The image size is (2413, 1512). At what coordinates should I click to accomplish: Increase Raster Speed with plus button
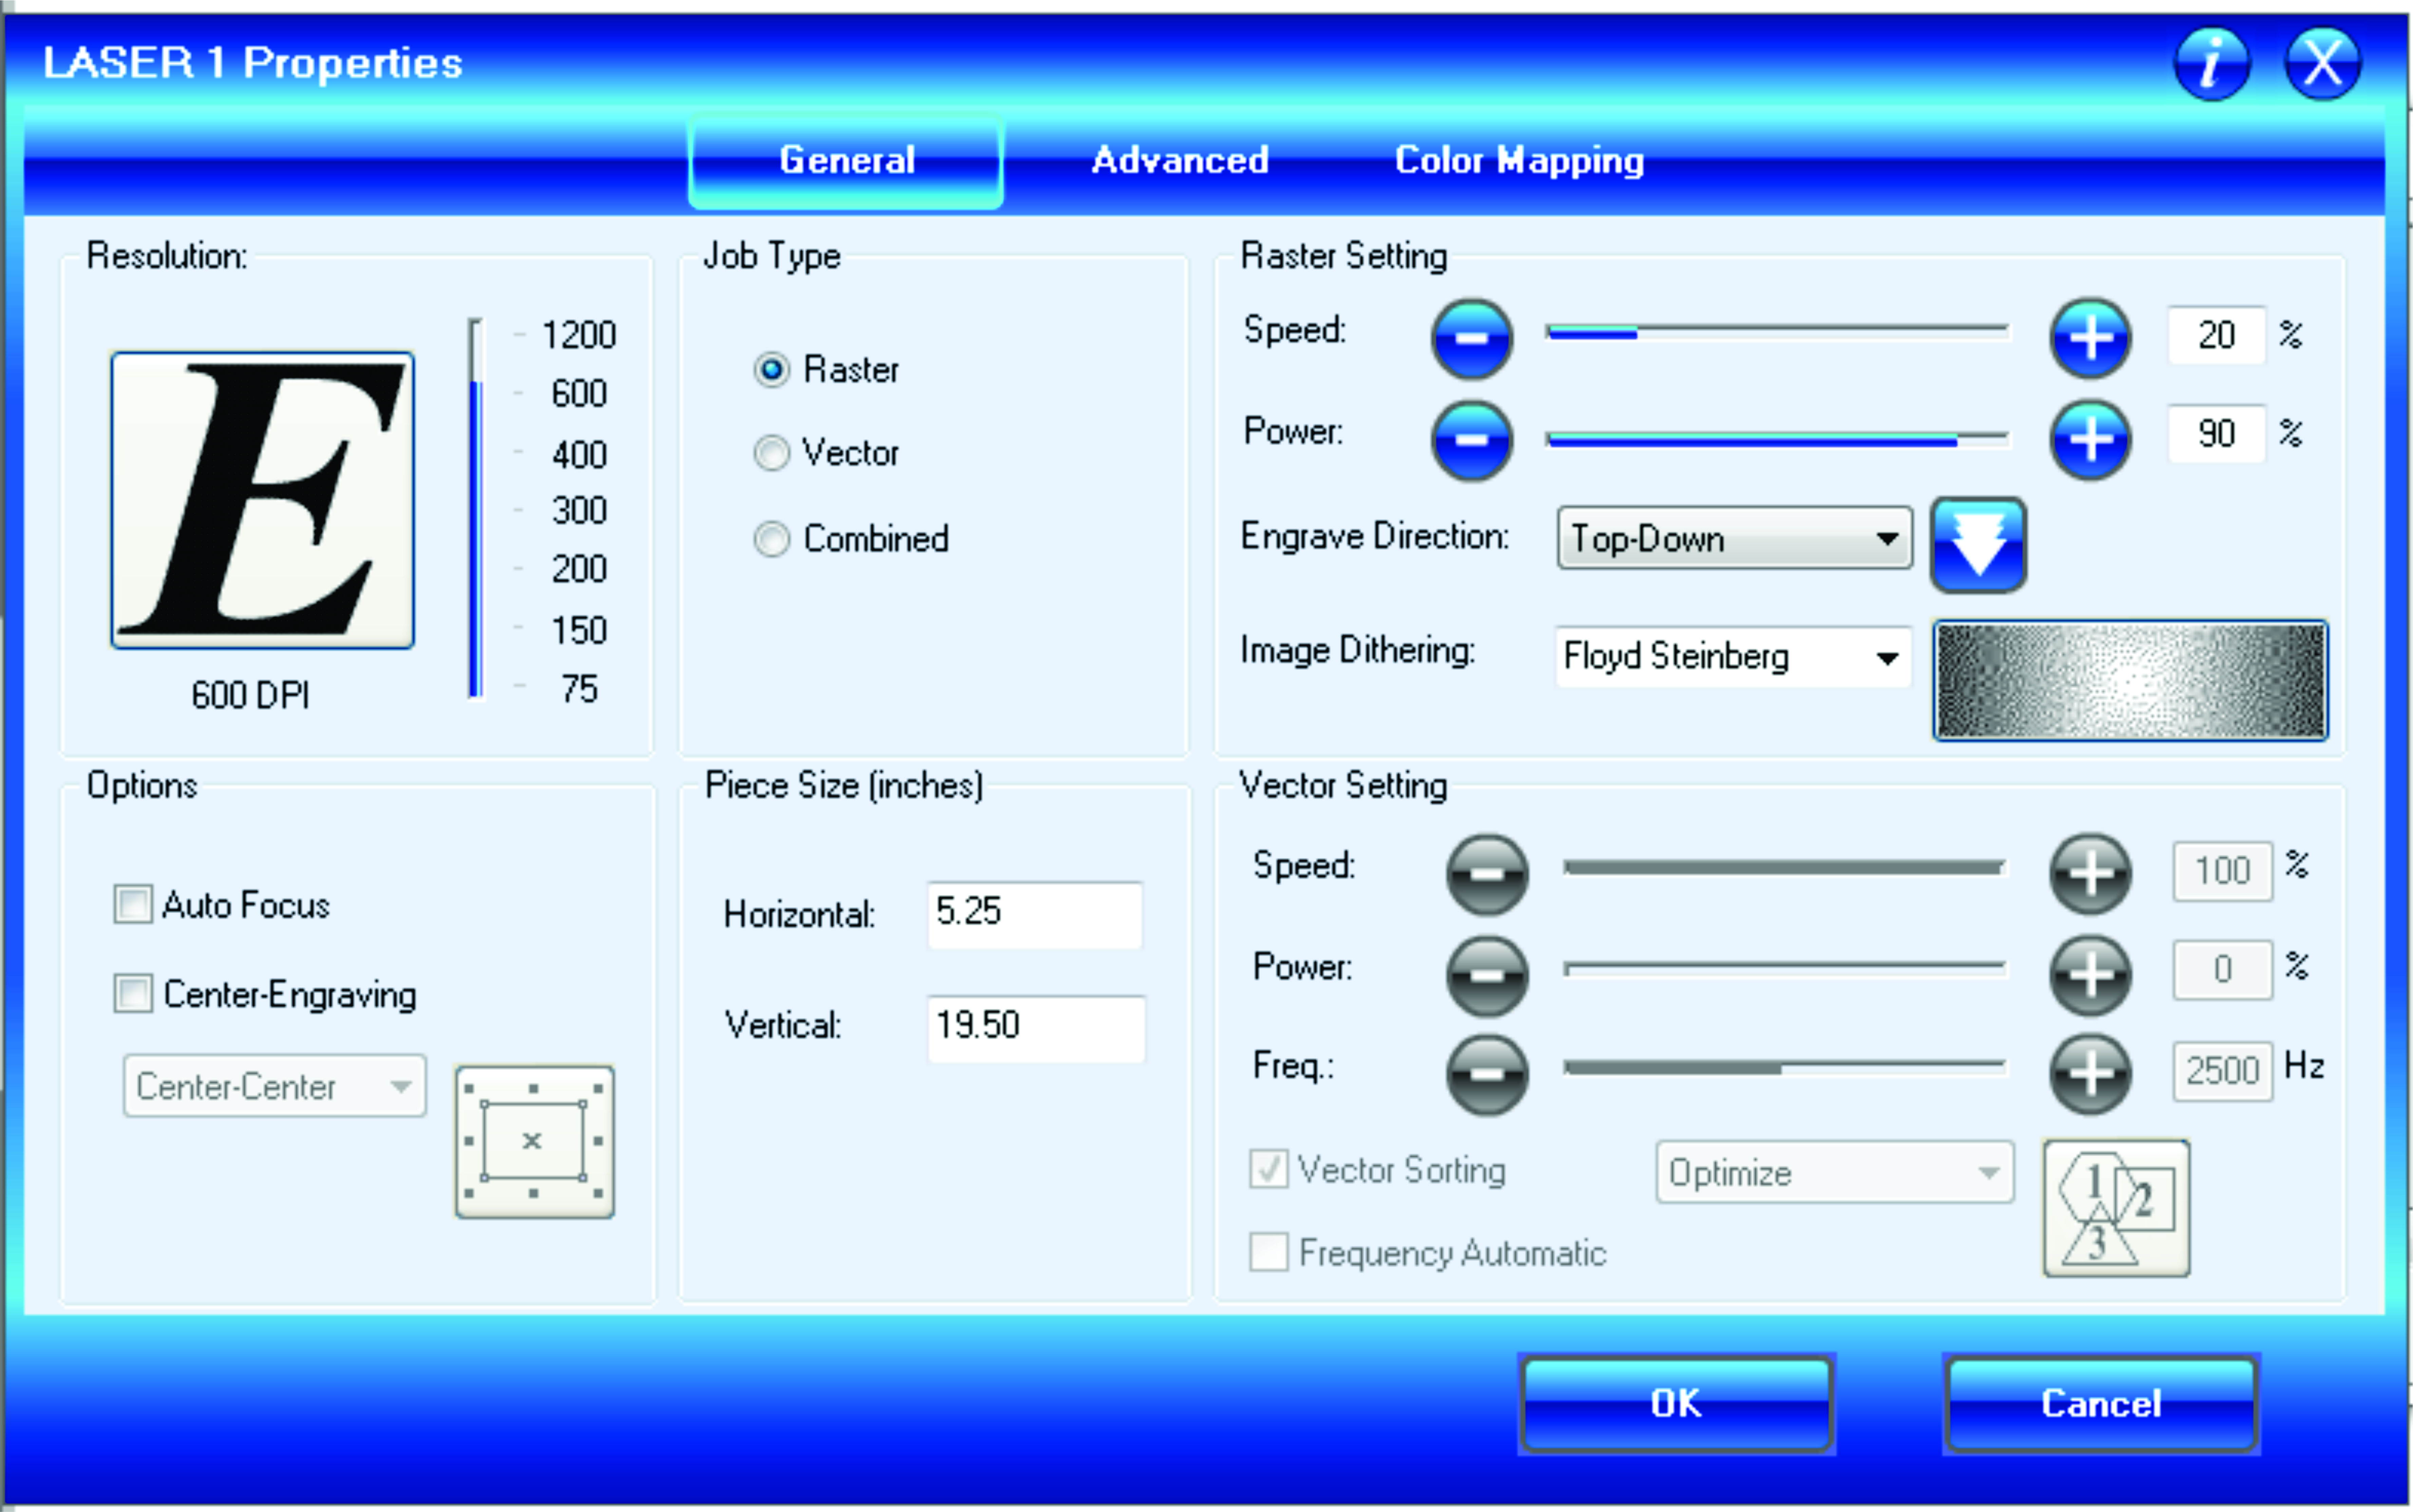(2090, 338)
